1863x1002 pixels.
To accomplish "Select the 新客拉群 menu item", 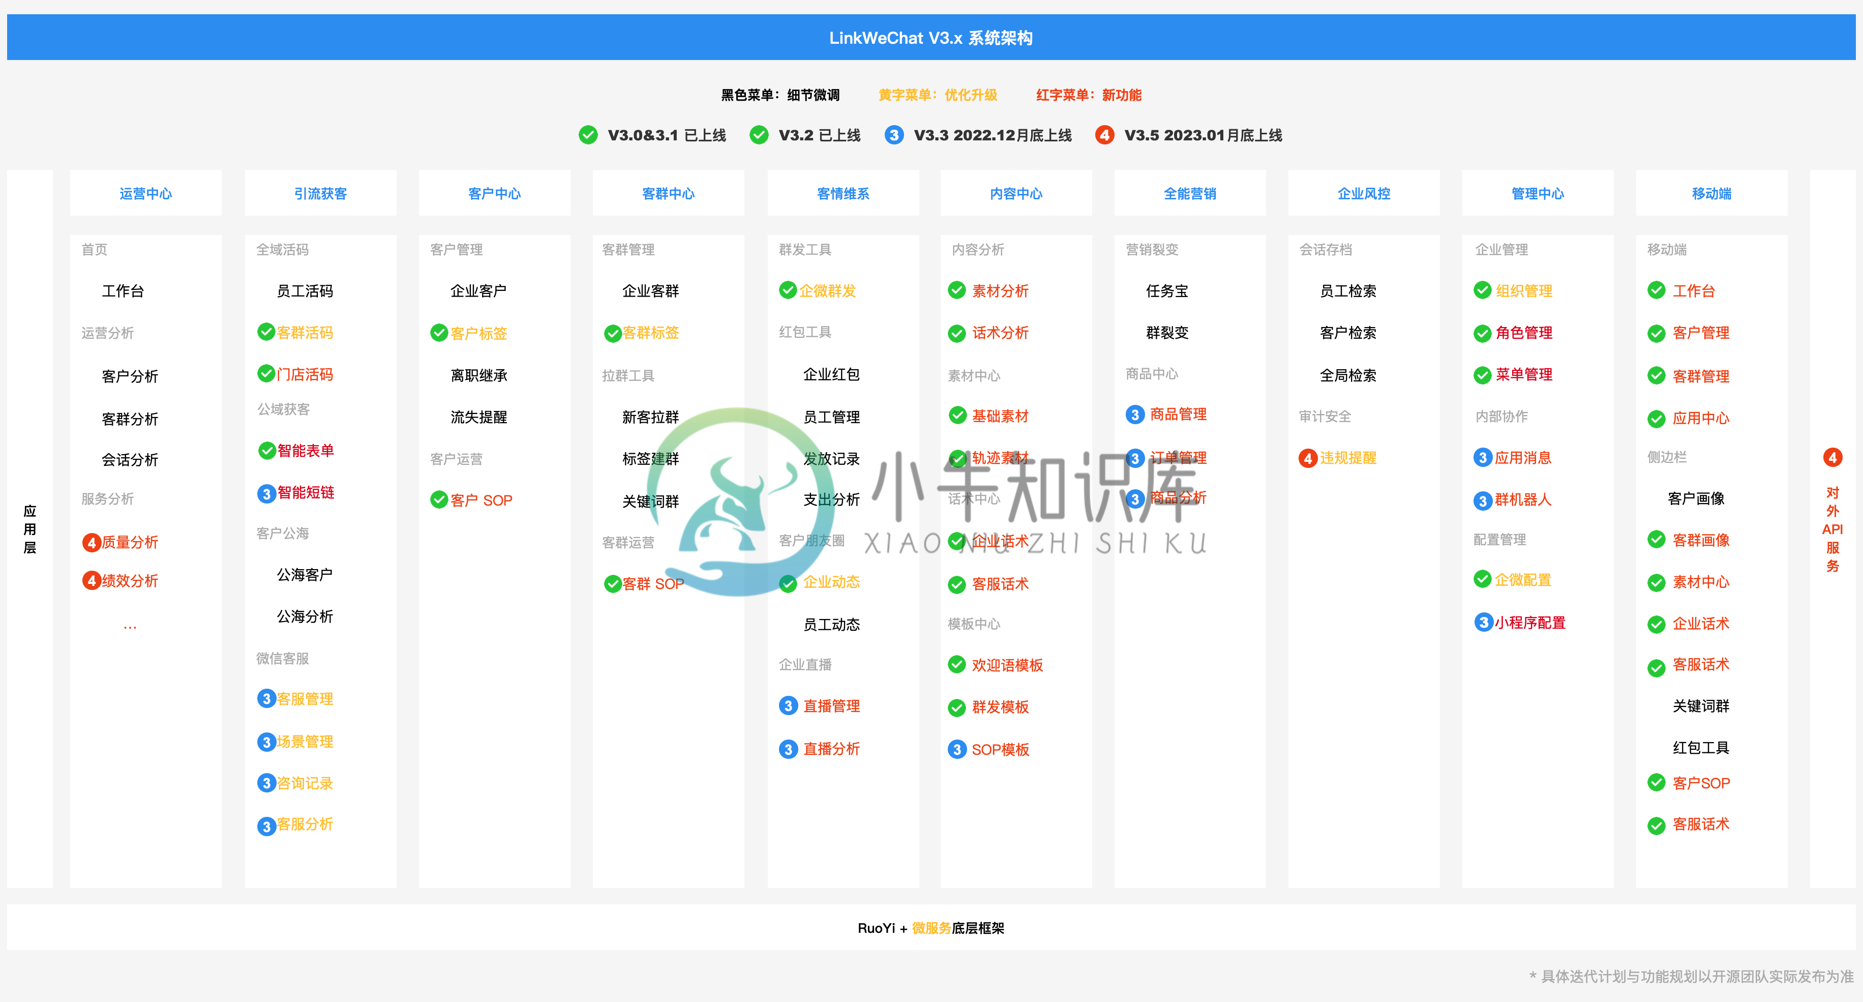I will point(650,418).
